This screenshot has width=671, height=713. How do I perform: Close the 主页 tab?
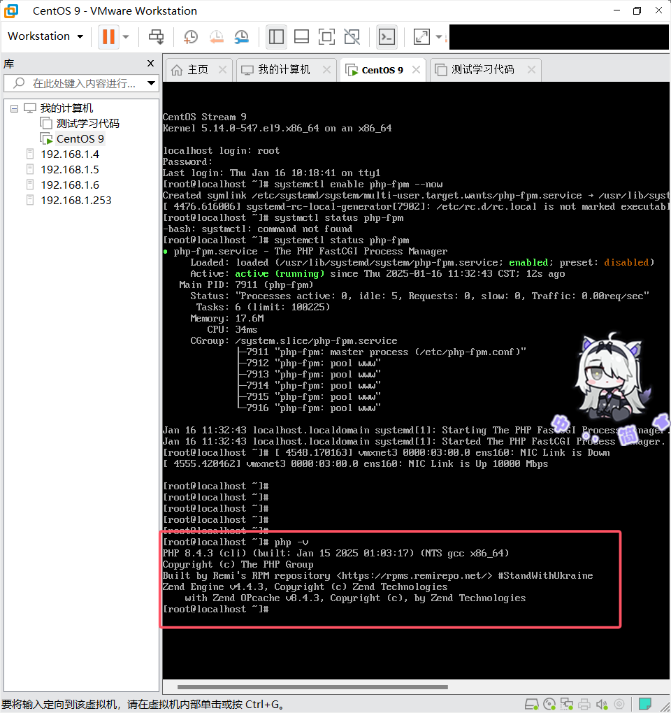[222, 70]
